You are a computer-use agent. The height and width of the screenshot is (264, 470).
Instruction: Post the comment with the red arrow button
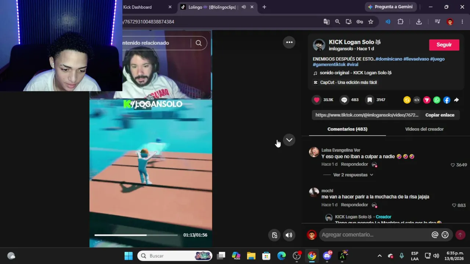[460, 235]
